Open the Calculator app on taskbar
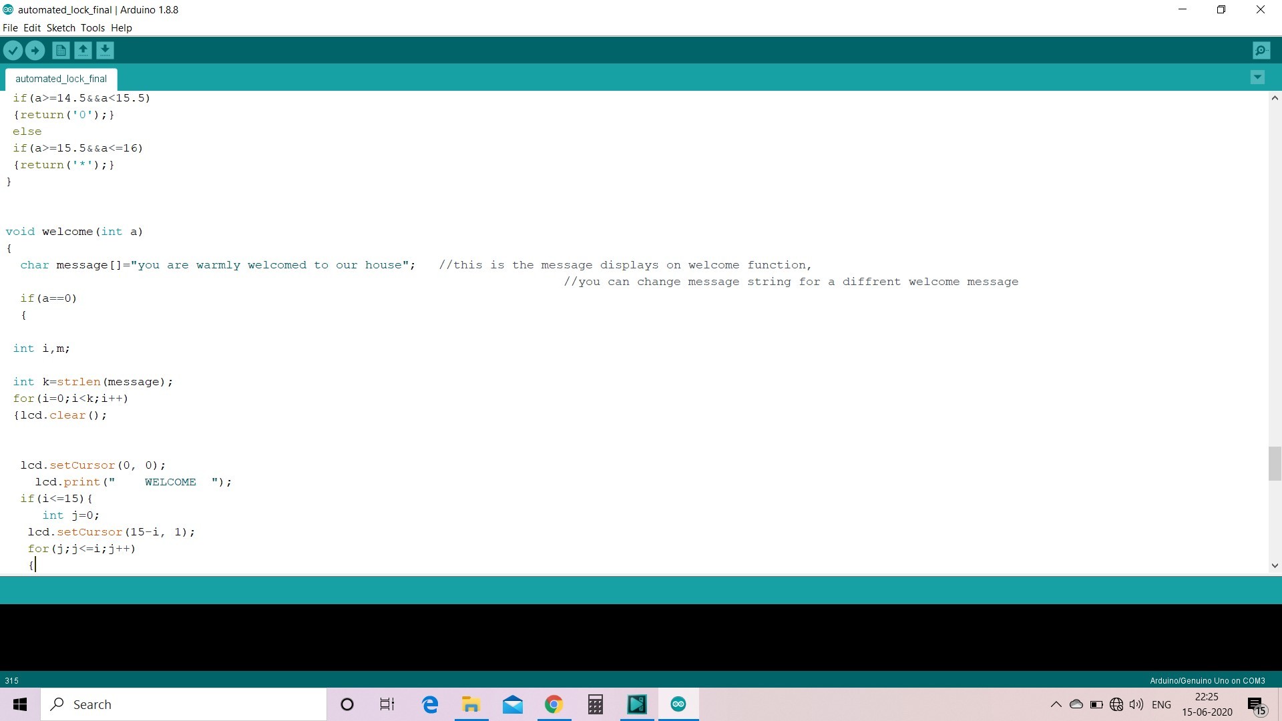 [x=595, y=704]
